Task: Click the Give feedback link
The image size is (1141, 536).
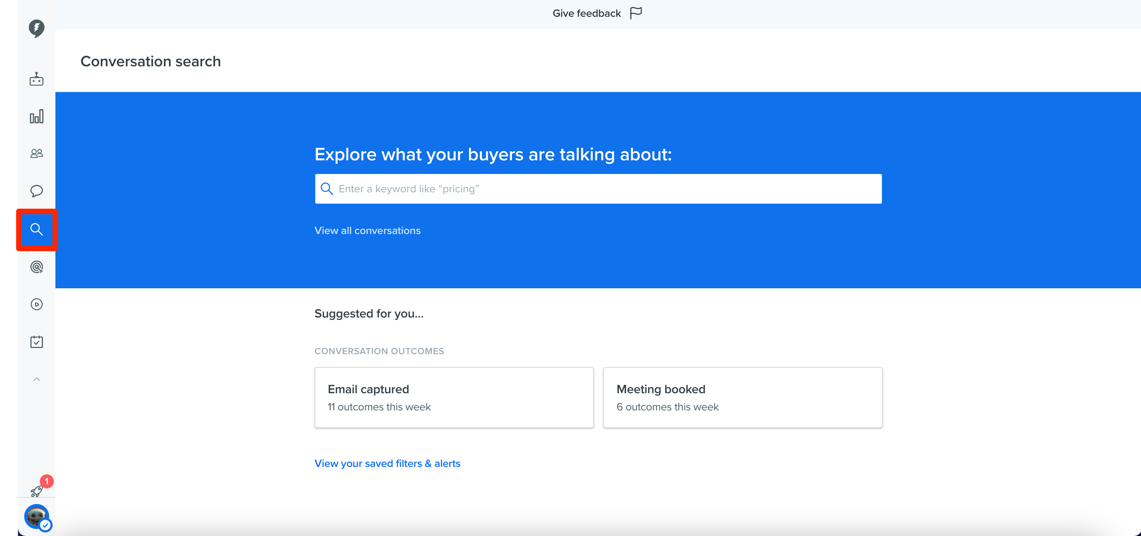Action: click(x=586, y=13)
